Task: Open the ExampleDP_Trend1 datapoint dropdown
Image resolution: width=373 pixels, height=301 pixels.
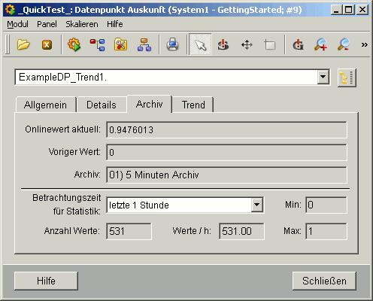Action: [x=323, y=77]
